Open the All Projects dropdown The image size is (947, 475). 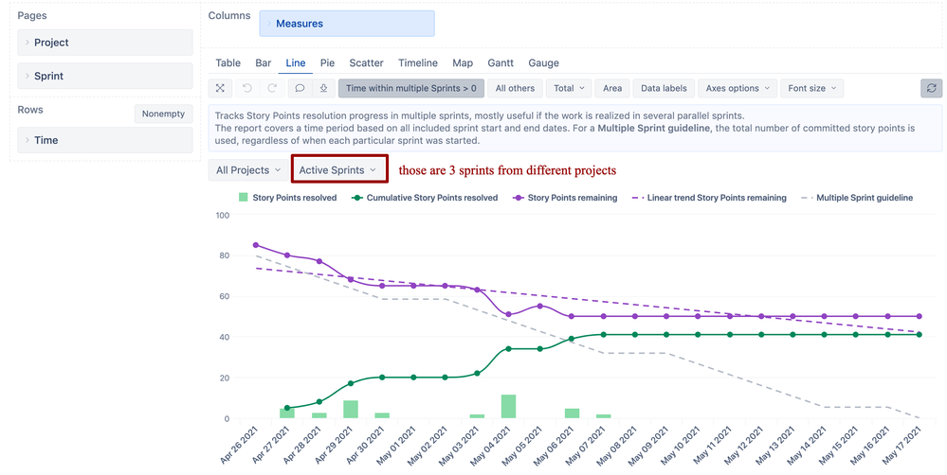click(x=248, y=170)
